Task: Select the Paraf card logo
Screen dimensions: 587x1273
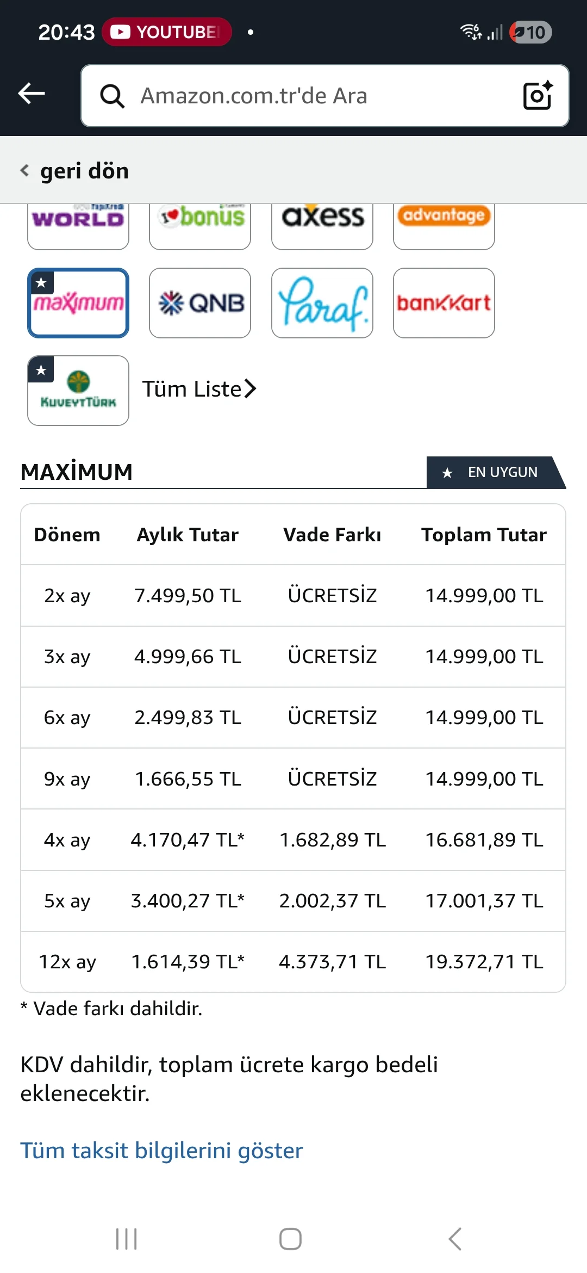Action: tap(322, 303)
